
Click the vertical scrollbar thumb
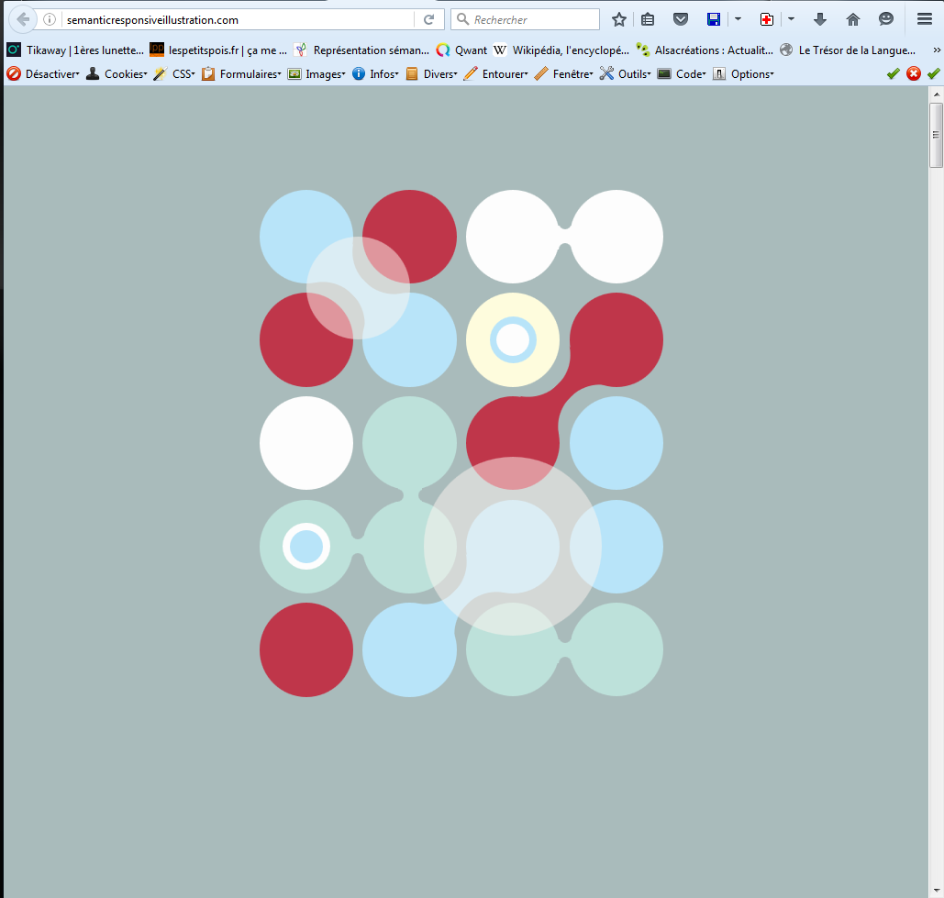pyautogui.click(x=936, y=135)
